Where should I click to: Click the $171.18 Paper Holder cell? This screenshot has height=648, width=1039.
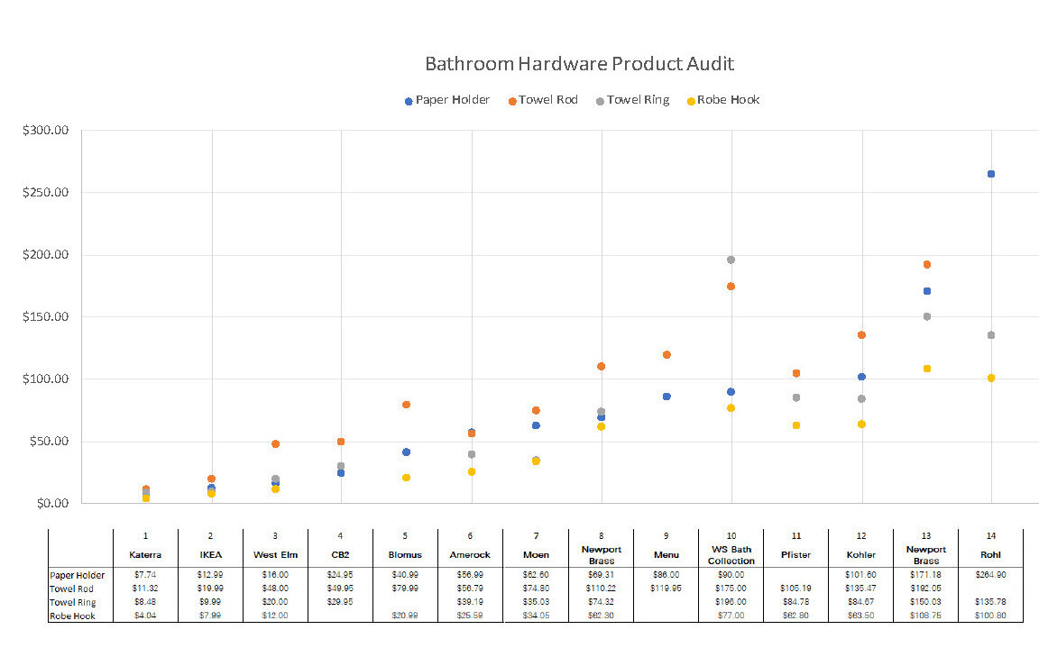(925, 575)
